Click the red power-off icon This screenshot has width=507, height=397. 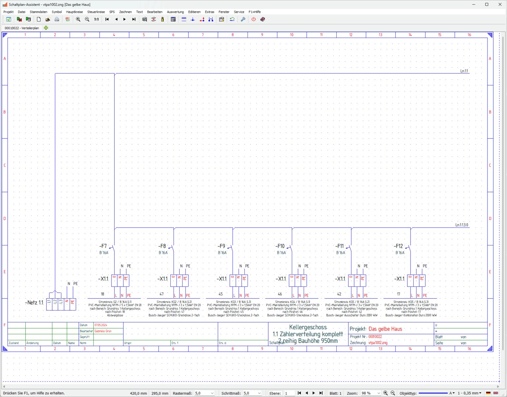click(253, 19)
